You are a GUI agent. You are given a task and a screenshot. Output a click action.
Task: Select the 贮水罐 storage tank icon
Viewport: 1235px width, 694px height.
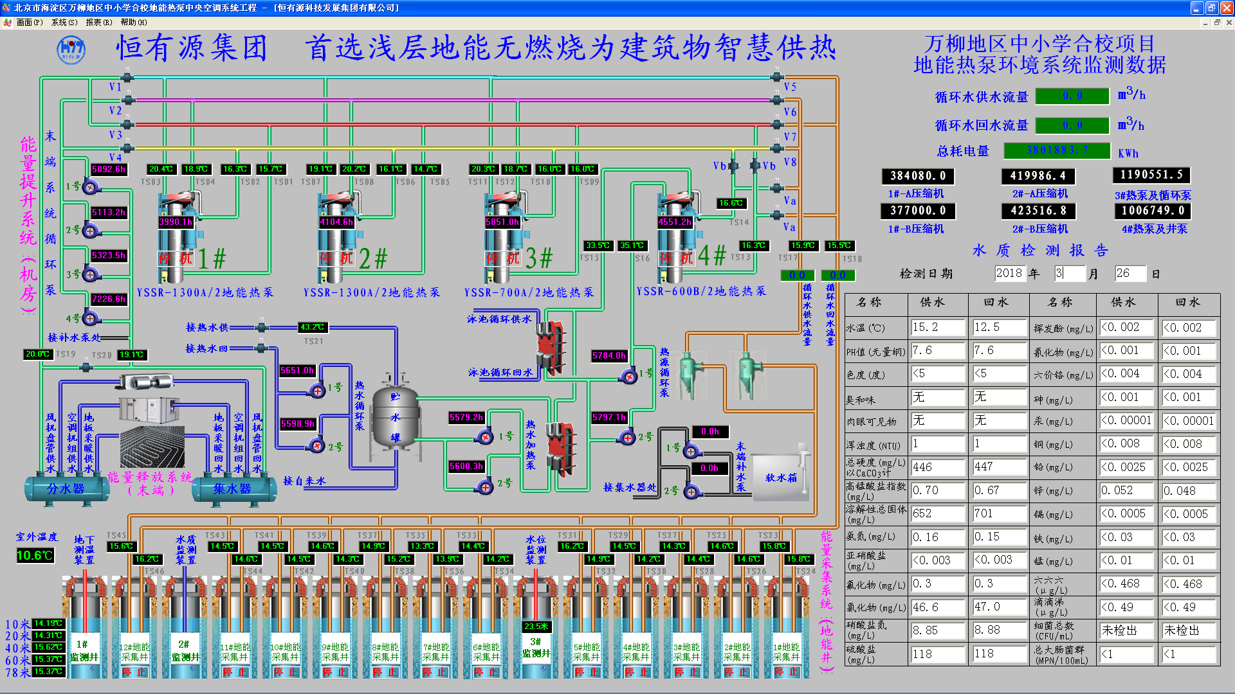click(x=395, y=416)
